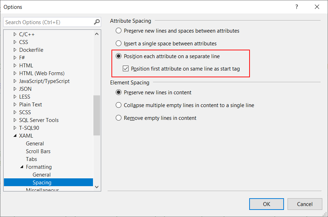Collapse the Formatting subtree arrow
Image resolution: width=328 pixels, height=217 pixels.
[x=22, y=167]
